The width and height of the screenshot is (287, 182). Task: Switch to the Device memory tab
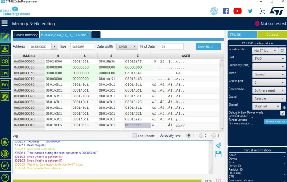point(26,35)
